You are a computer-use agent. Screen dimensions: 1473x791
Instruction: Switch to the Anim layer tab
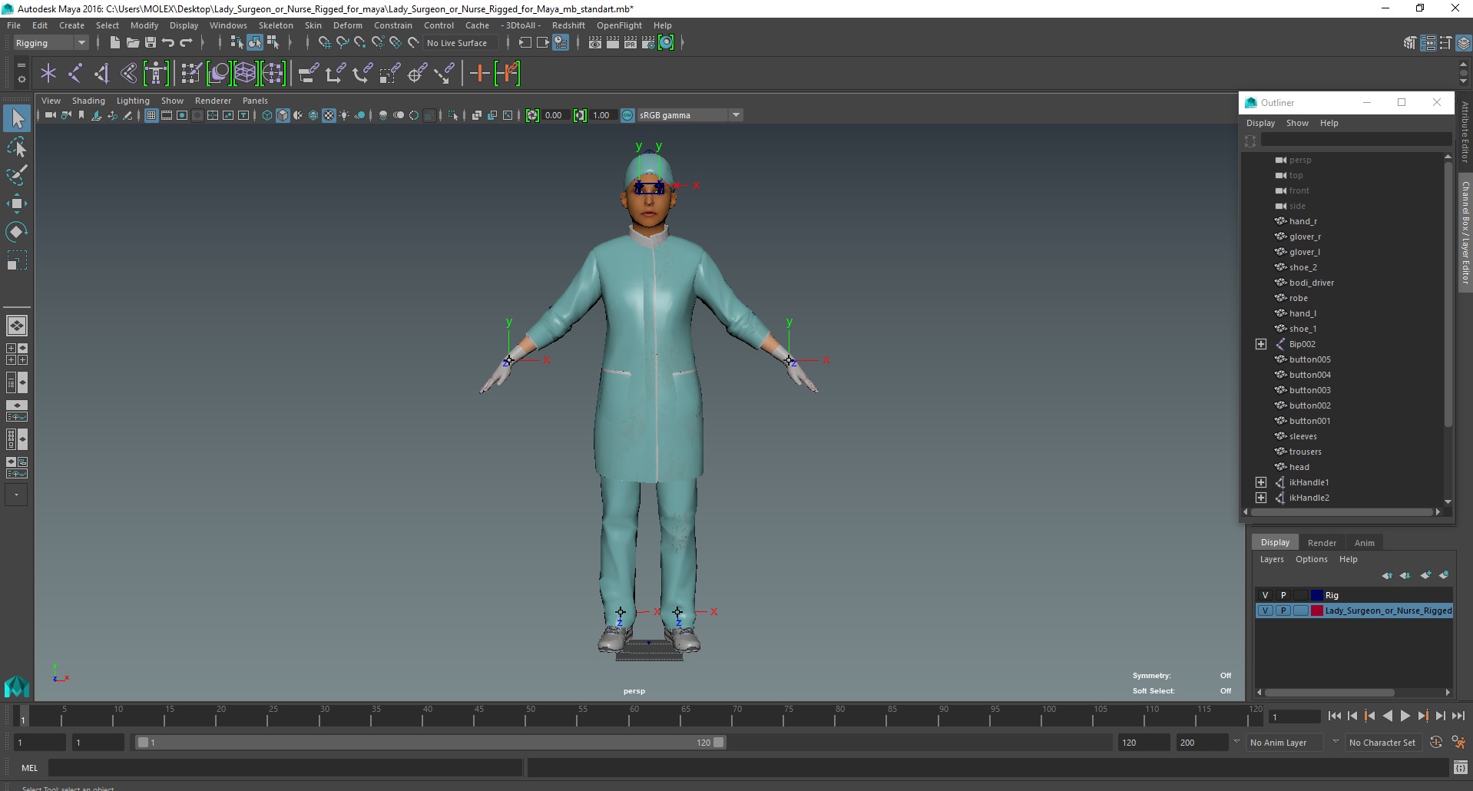[1364, 543]
